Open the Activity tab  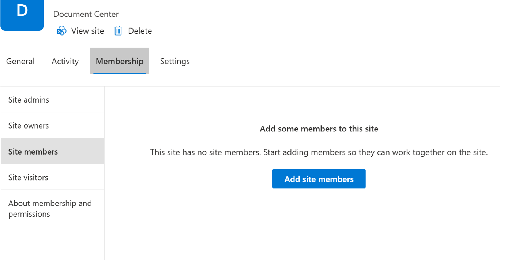pos(65,61)
